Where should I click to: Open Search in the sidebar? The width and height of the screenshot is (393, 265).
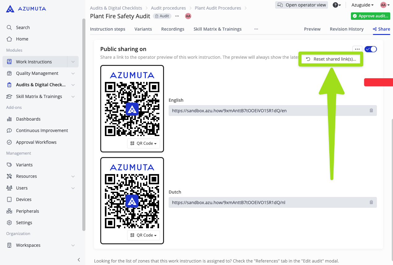[x=23, y=28]
